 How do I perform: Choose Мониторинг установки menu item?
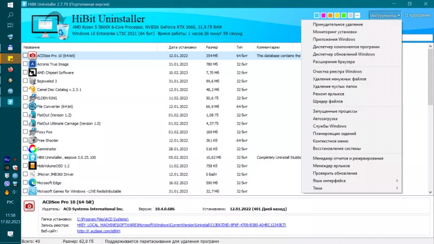pyautogui.click(x=352, y=32)
